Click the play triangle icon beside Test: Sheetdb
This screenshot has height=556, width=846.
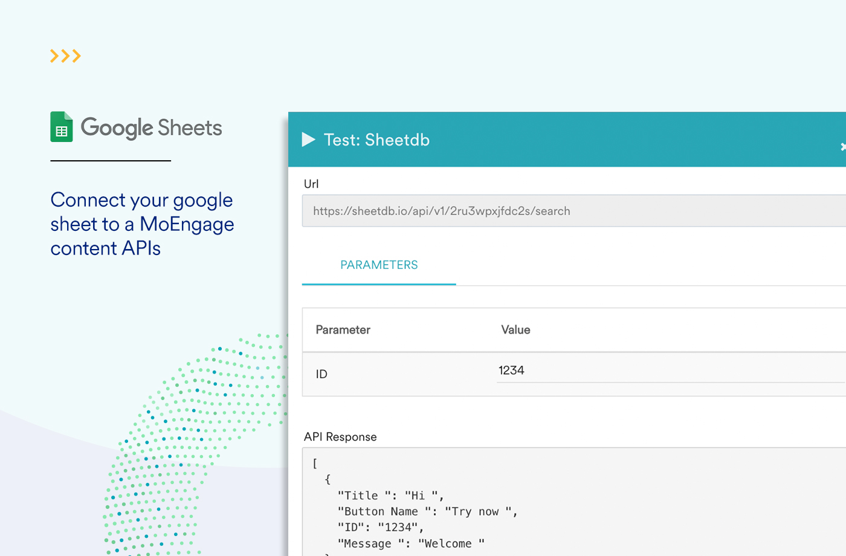pyautogui.click(x=308, y=140)
